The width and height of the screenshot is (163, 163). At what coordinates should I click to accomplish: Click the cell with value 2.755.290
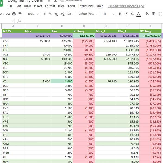[x=128, y=46]
